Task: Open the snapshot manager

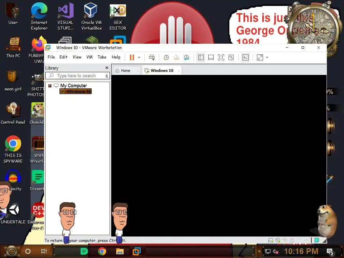Action: click(x=186, y=57)
